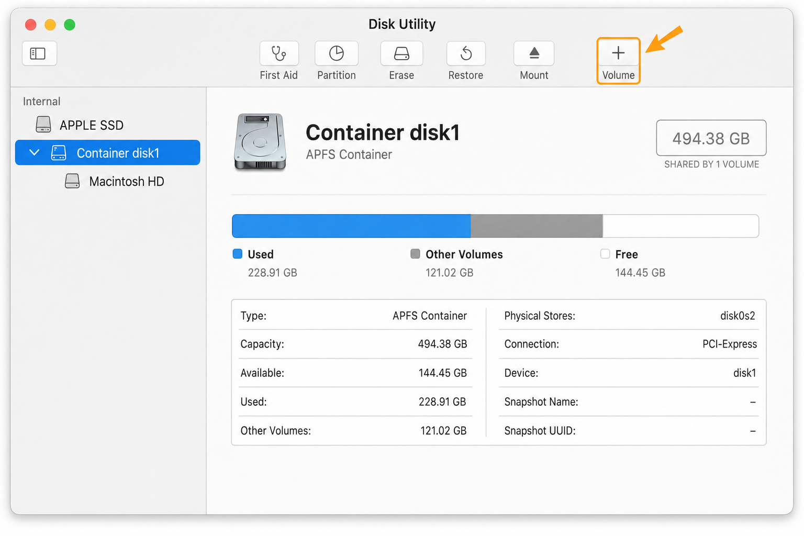Click the gray Other Volumes bar segment
804x536 pixels.
click(x=537, y=226)
